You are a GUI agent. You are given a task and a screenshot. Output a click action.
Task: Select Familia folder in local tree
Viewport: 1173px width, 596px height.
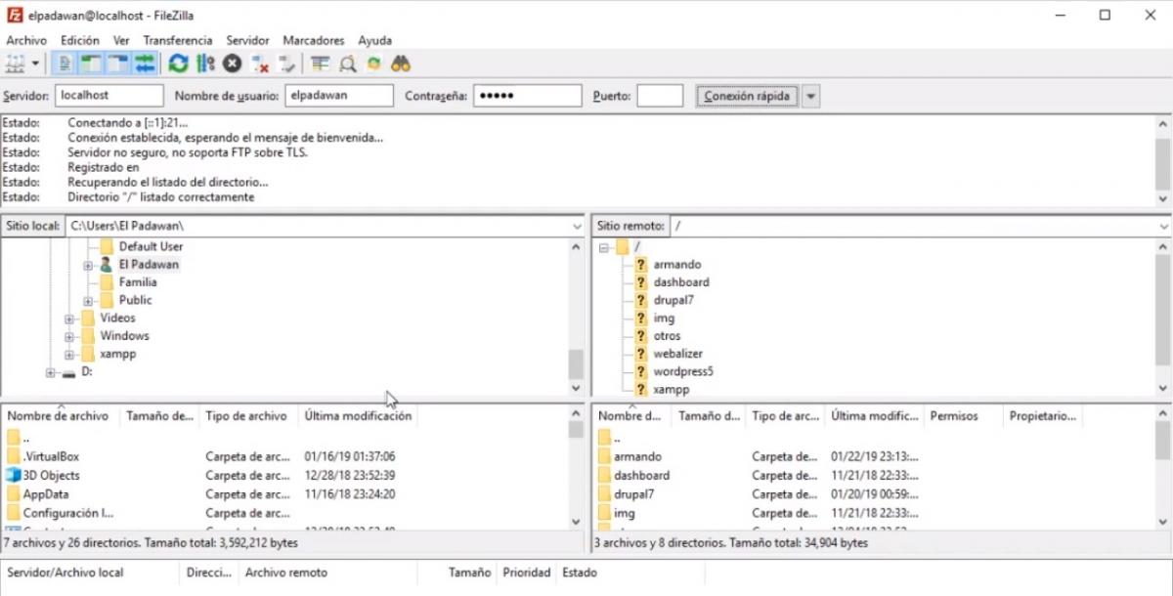coord(138,282)
